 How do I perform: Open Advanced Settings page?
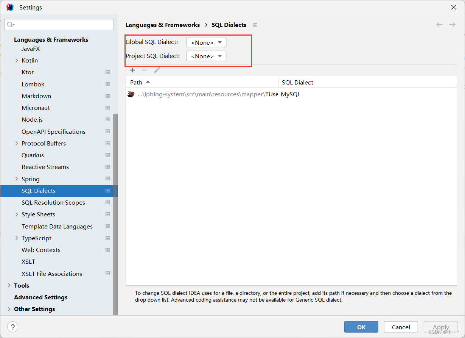(40, 297)
